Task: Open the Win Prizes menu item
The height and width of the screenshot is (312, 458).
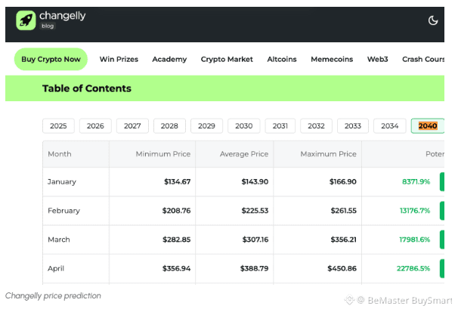Action: click(119, 59)
